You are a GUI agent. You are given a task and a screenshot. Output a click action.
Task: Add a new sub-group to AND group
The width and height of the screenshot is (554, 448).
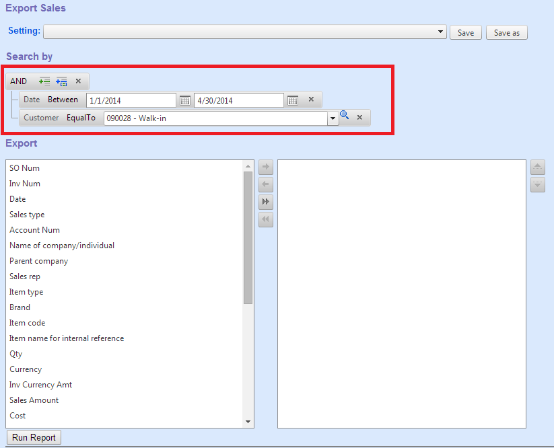pyautogui.click(x=61, y=81)
